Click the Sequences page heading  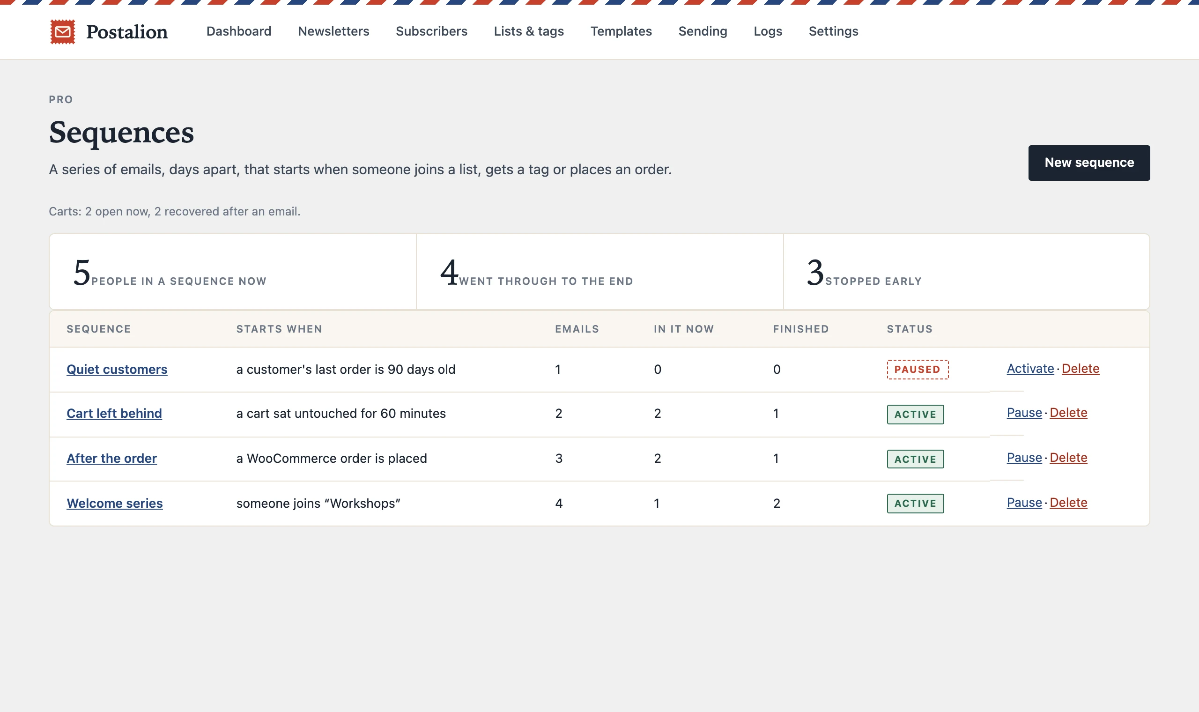[121, 133]
